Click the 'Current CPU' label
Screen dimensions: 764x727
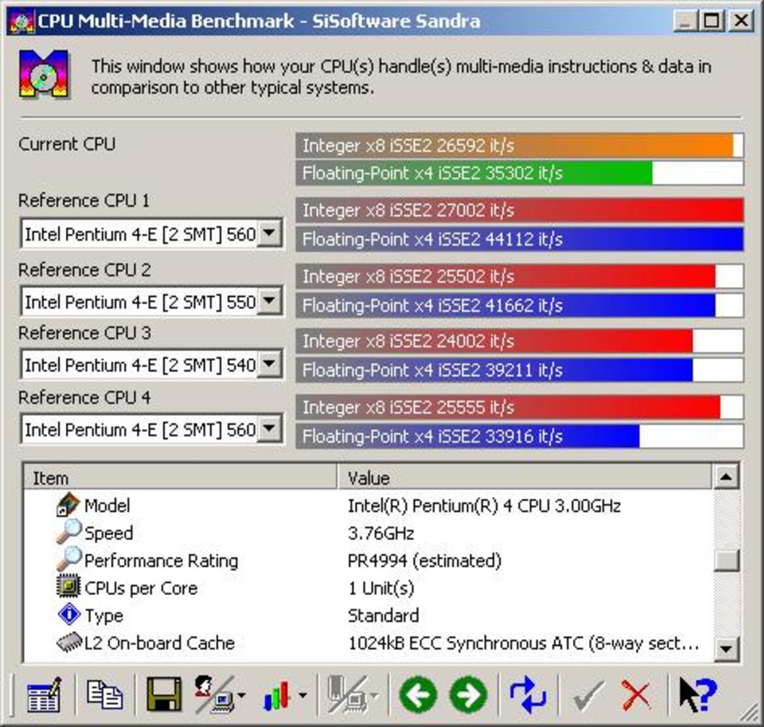[x=67, y=144]
